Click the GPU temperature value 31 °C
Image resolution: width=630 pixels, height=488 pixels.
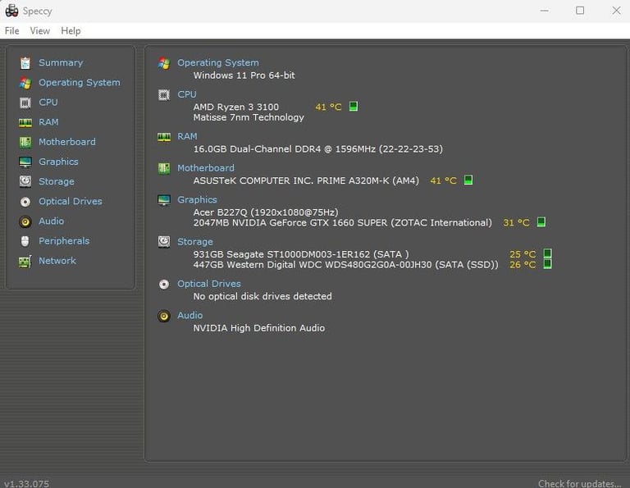click(x=516, y=222)
